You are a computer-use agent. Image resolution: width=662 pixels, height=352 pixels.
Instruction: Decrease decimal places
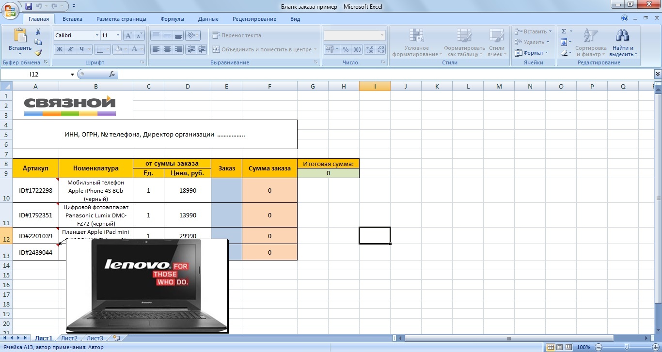click(380, 49)
